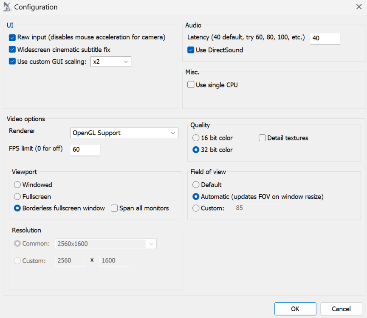
Task: Click the audio Latency input field
Action: tap(325, 38)
